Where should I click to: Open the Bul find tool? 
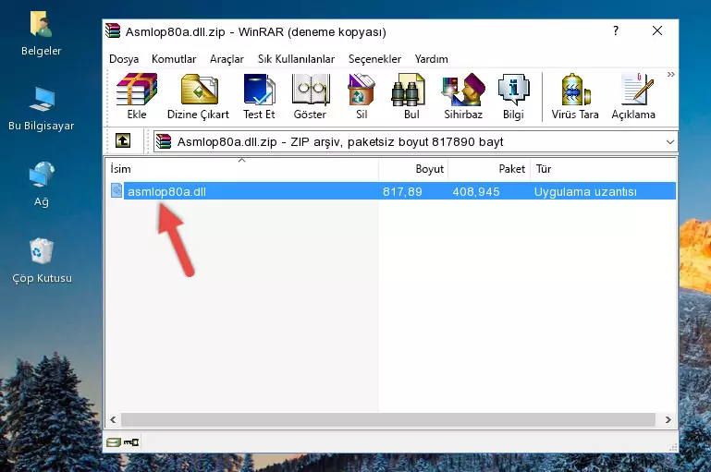tap(411, 96)
